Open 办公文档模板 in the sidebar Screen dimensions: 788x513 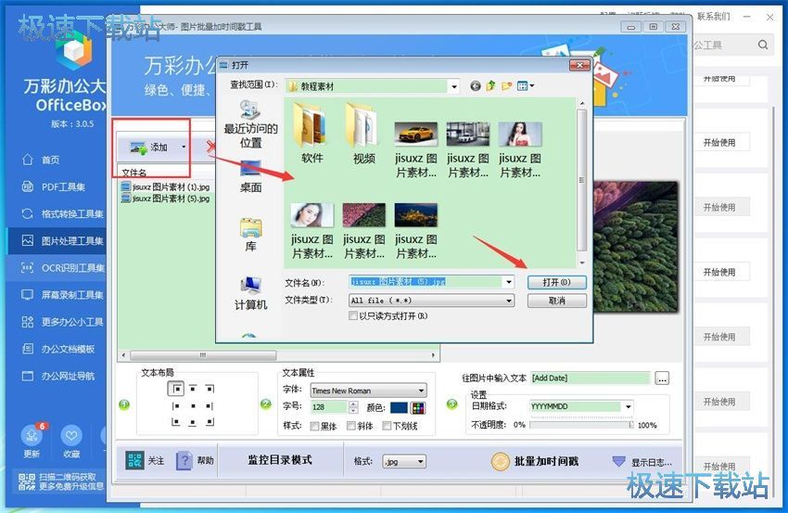pos(57,349)
